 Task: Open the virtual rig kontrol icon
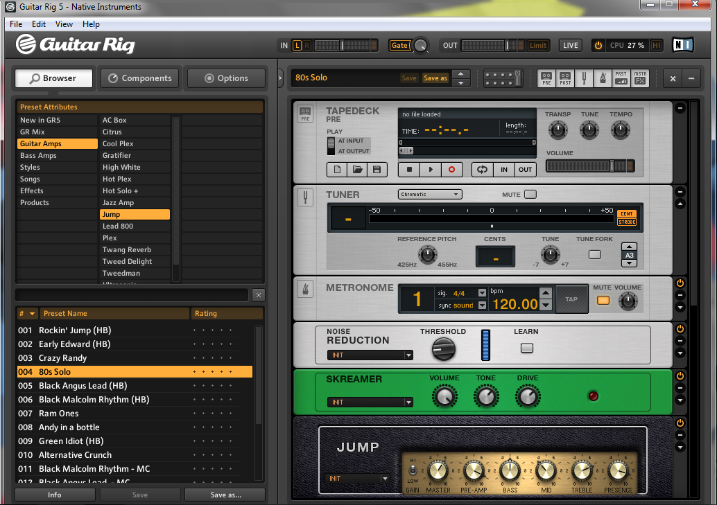(503, 78)
